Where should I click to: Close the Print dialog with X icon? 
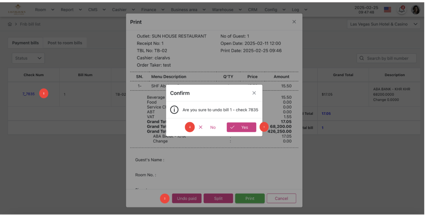tap(294, 22)
